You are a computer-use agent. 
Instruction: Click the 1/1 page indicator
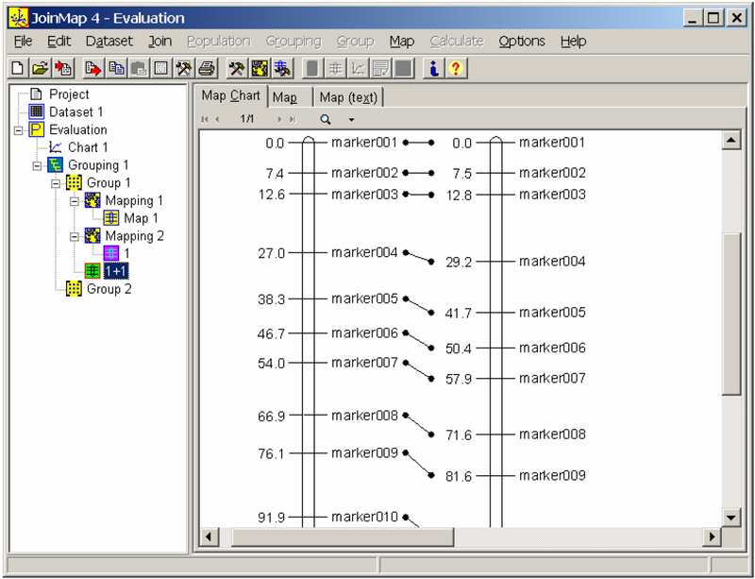click(x=247, y=119)
